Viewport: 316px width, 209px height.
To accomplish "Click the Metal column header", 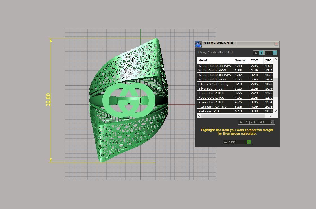I will click(x=215, y=60).
